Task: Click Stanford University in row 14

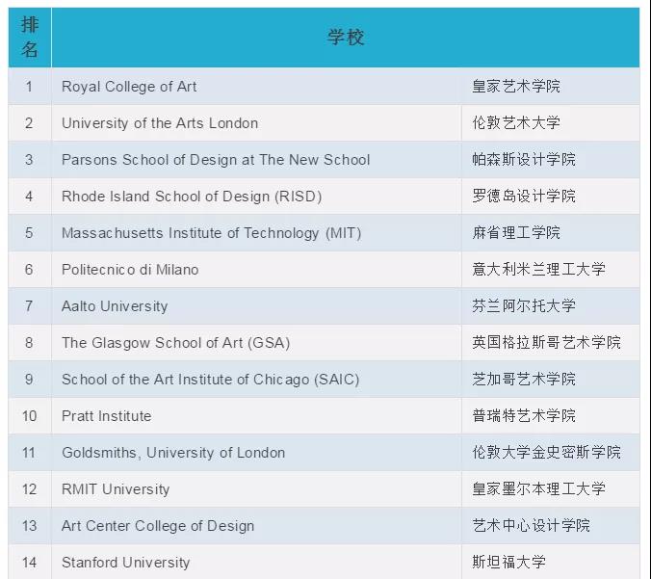Action: coord(125,563)
